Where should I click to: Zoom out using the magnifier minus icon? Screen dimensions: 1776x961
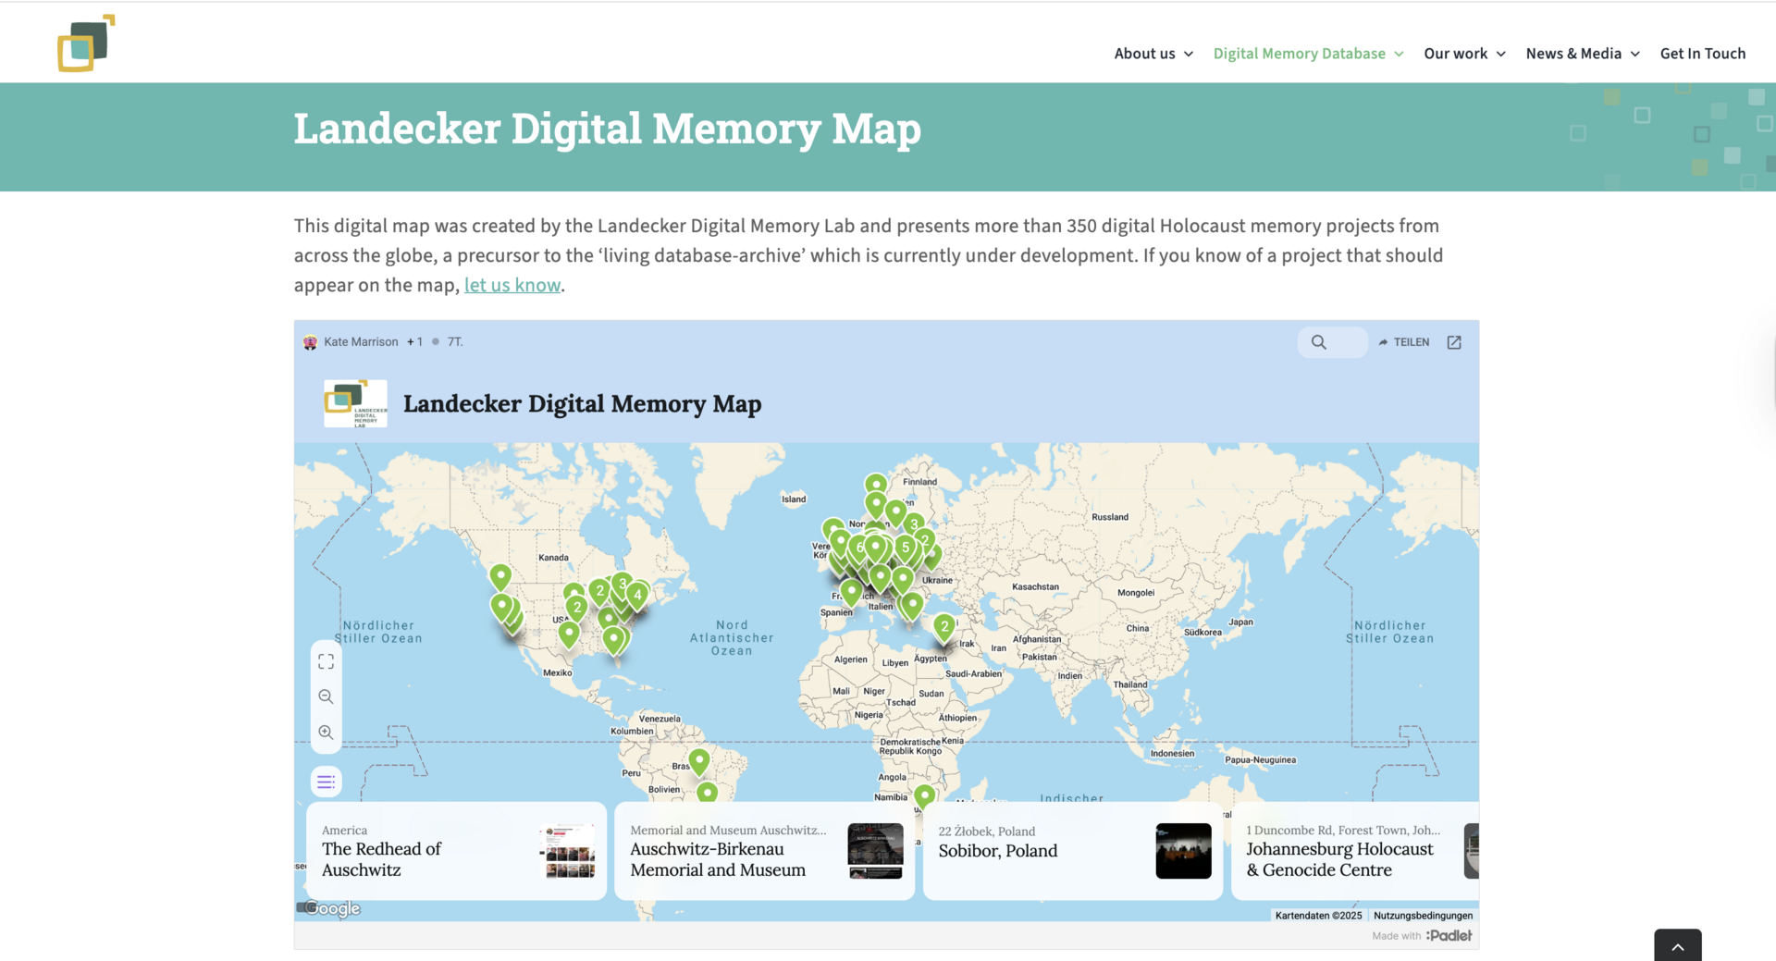326,696
